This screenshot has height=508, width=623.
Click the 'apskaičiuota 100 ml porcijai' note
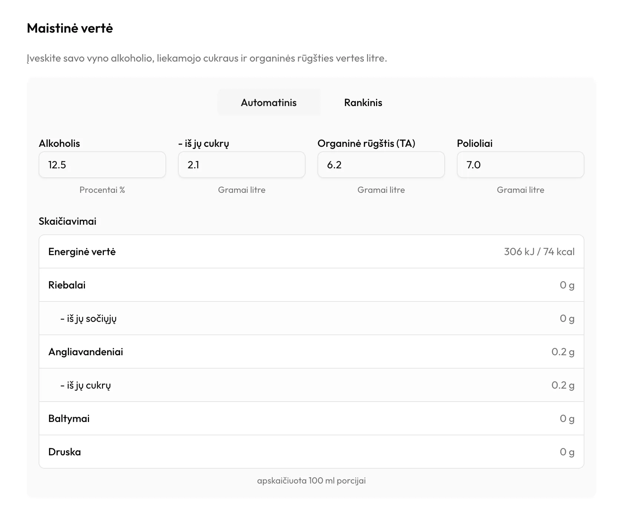[x=311, y=481]
